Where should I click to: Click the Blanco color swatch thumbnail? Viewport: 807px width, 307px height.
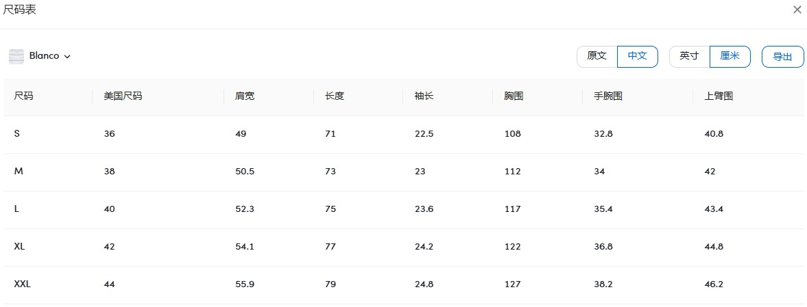[x=16, y=56]
